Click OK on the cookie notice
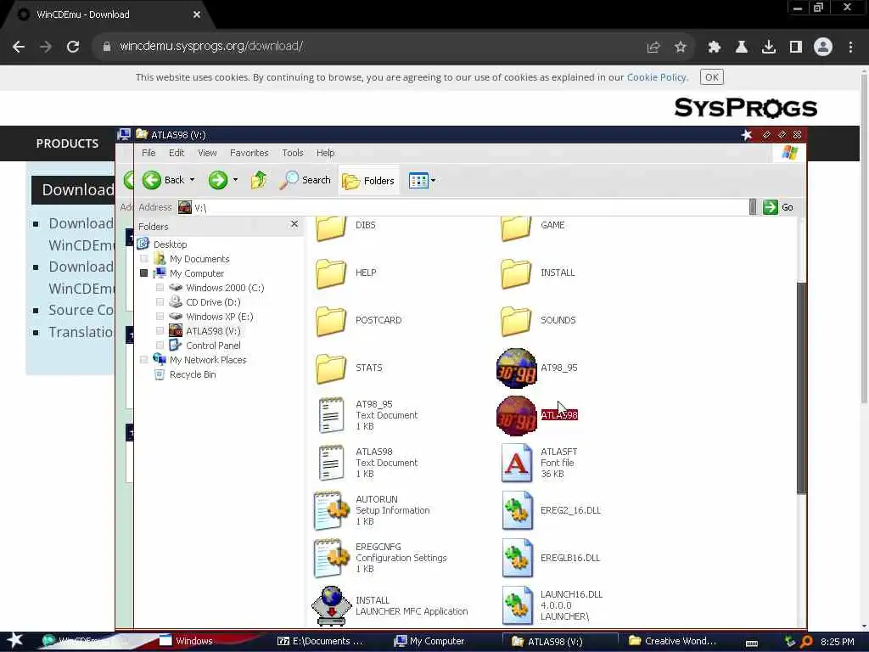This screenshot has height=652, width=869. [712, 77]
